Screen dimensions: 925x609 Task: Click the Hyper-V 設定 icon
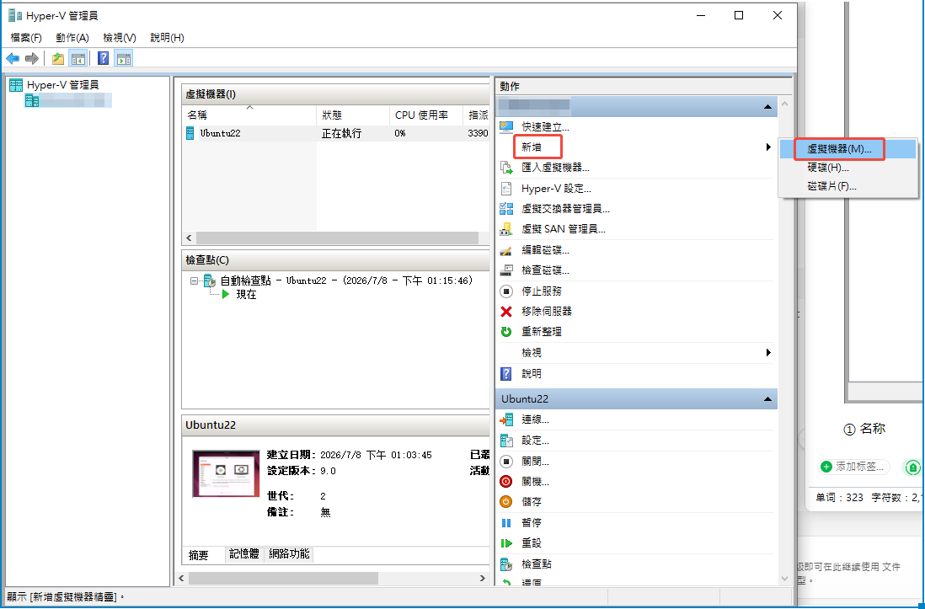[x=506, y=188]
